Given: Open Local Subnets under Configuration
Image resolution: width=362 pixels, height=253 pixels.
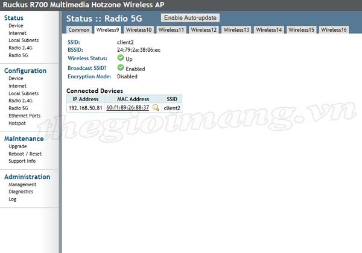Looking at the screenshot, I should [x=24, y=93].
